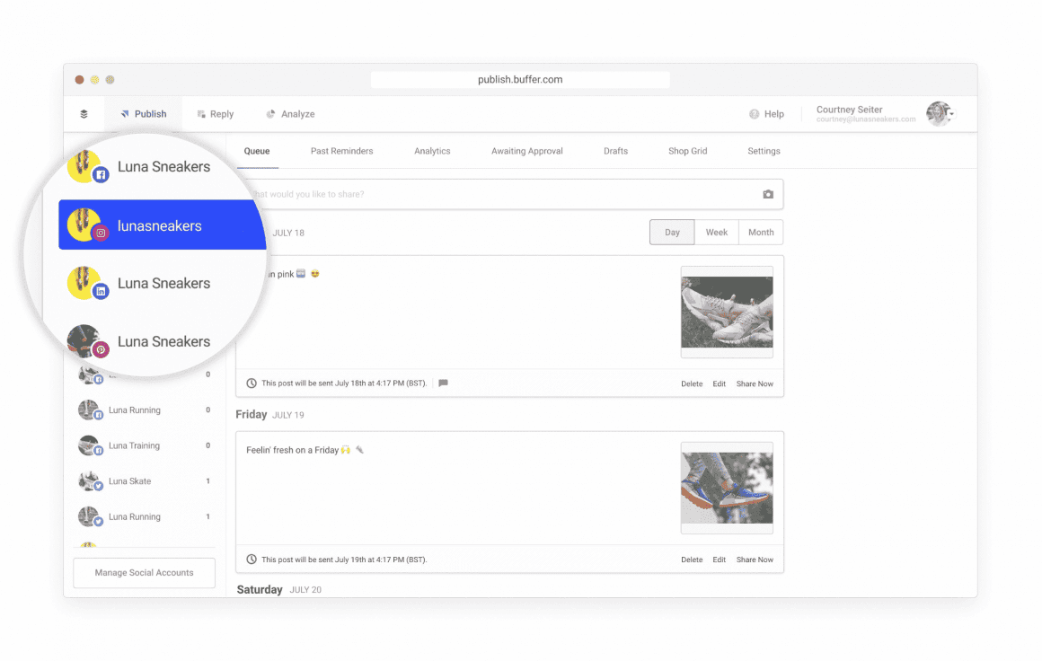Select the Luna Skate account

145,481
